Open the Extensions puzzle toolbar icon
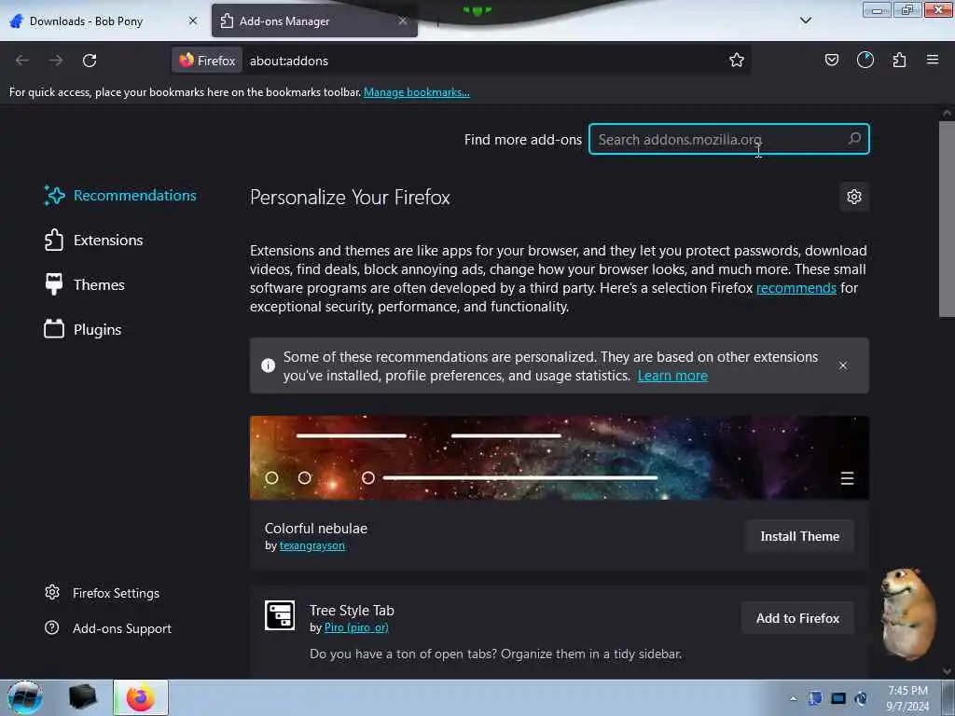955x716 pixels. coord(899,60)
